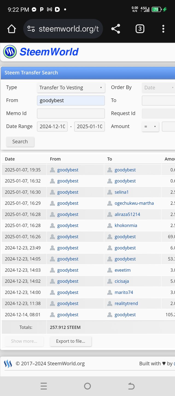Click the To input field
This screenshot has height=396, width=175.
coord(158,100)
